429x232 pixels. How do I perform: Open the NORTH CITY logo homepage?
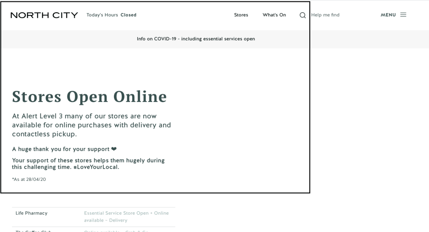[44, 15]
